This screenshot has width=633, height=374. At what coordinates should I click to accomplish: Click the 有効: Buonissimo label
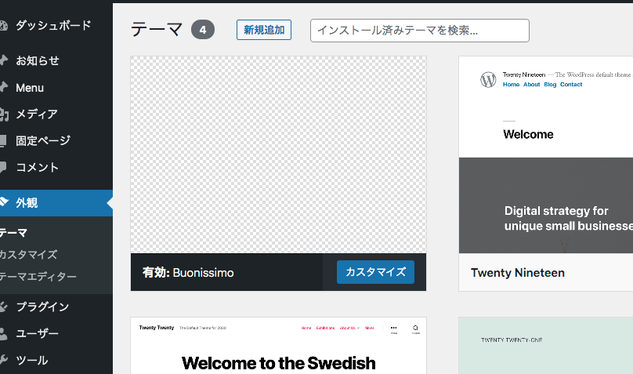[188, 273]
